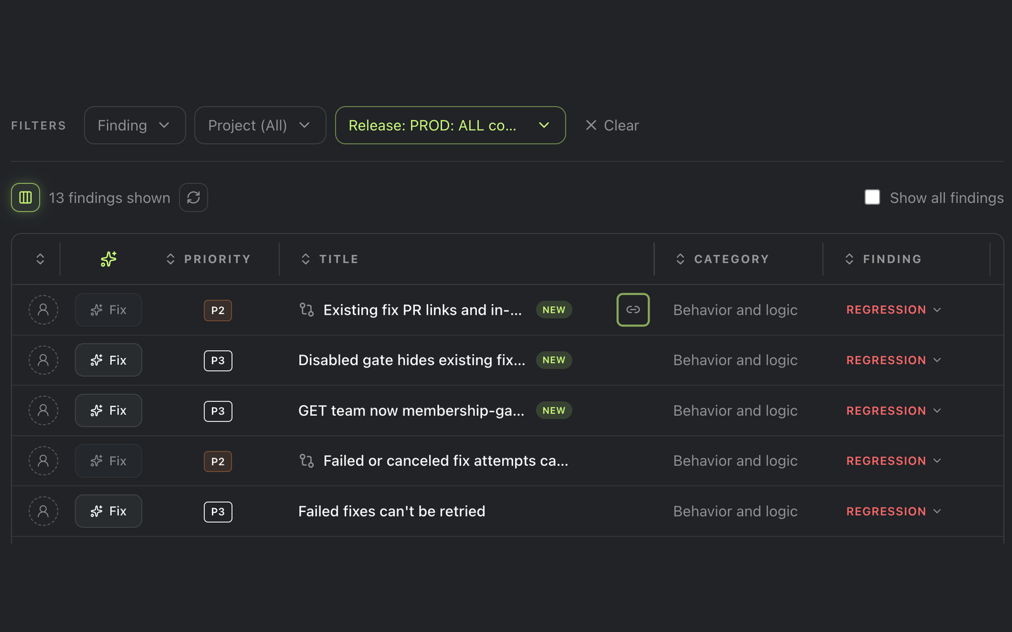Assign user for Disabled gate hides row

tap(43, 360)
